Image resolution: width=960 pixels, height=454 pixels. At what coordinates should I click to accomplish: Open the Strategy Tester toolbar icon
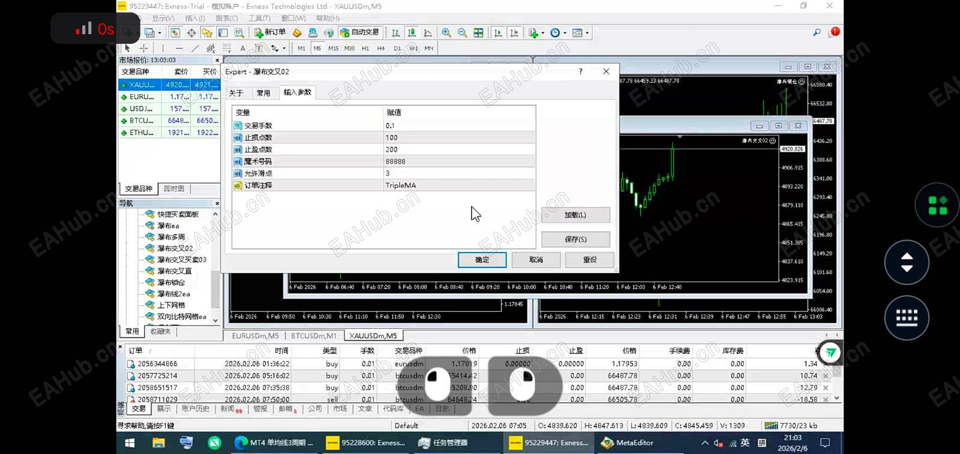239,33
